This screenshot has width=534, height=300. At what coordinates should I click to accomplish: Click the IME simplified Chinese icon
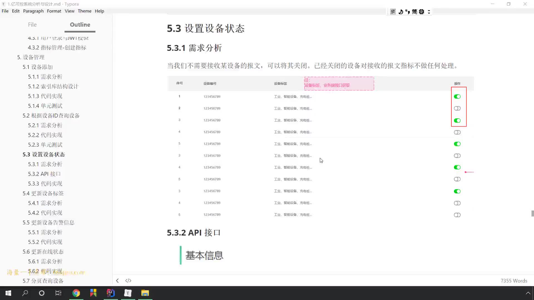point(414,12)
